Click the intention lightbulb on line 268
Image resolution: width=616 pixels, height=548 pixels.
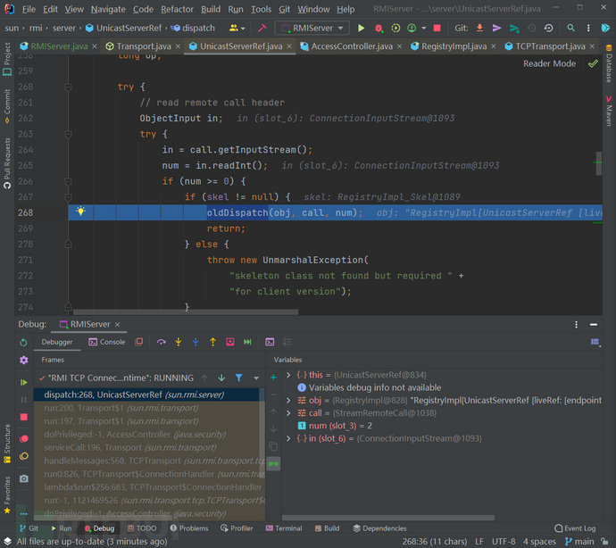point(80,211)
